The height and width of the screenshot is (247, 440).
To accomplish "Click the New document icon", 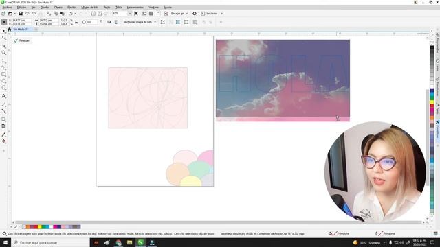I will coord(3,14).
